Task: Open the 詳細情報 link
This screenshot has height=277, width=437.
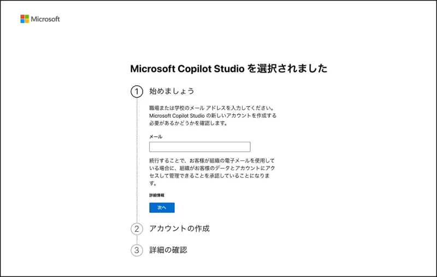Action: pyautogui.click(x=157, y=195)
